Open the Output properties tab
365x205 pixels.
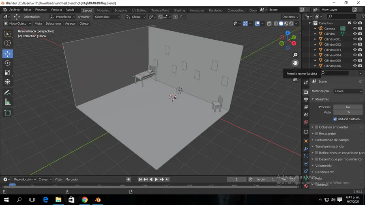(306, 99)
